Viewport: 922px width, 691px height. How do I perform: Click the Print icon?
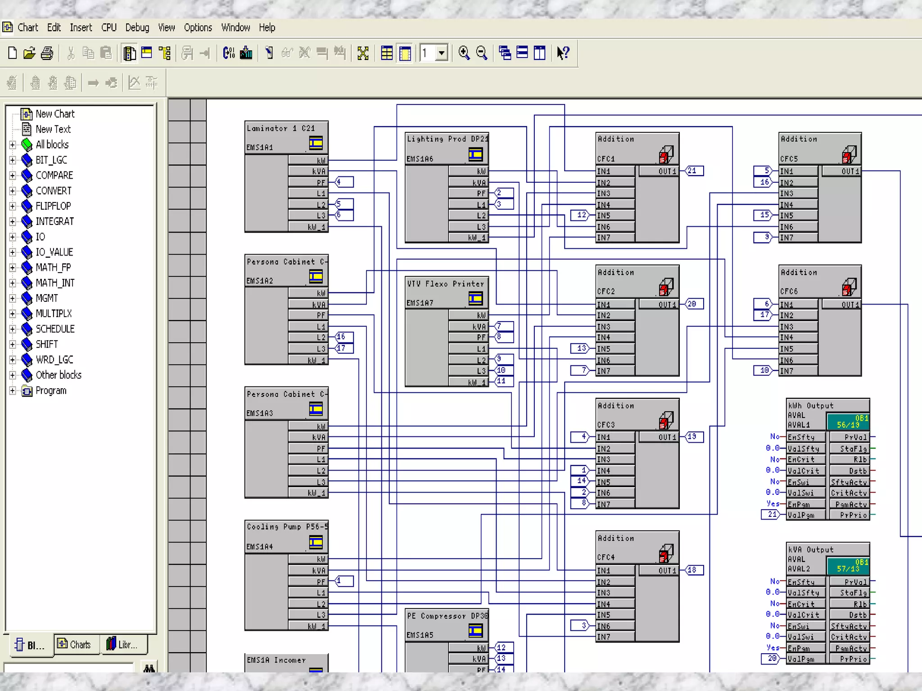[47, 53]
